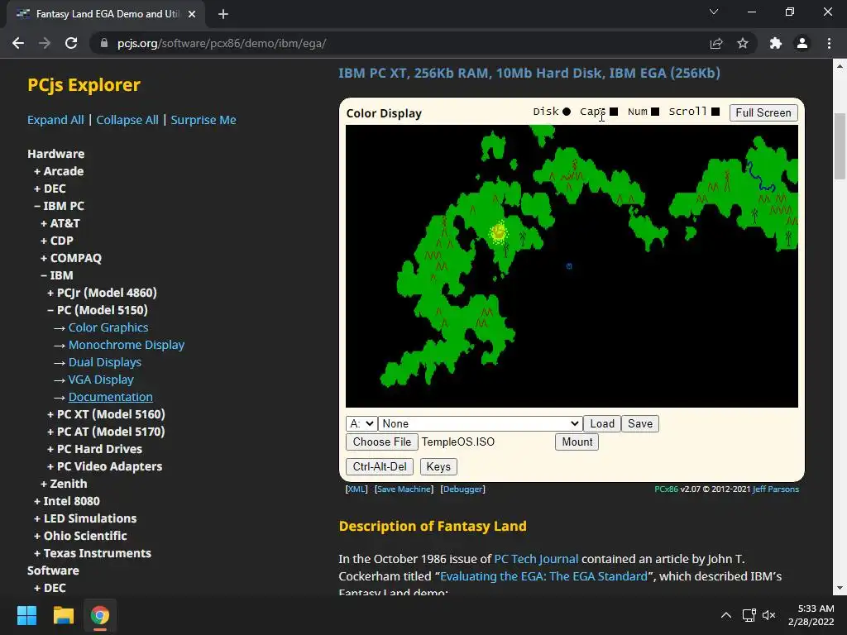Image resolution: width=847 pixels, height=635 pixels.
Task: Click the muted volume tray icon
Action: pos(768,615)
